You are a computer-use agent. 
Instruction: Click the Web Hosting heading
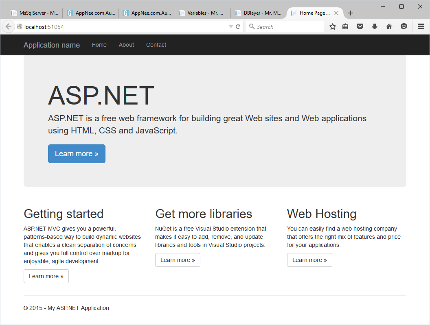point(322,214)
